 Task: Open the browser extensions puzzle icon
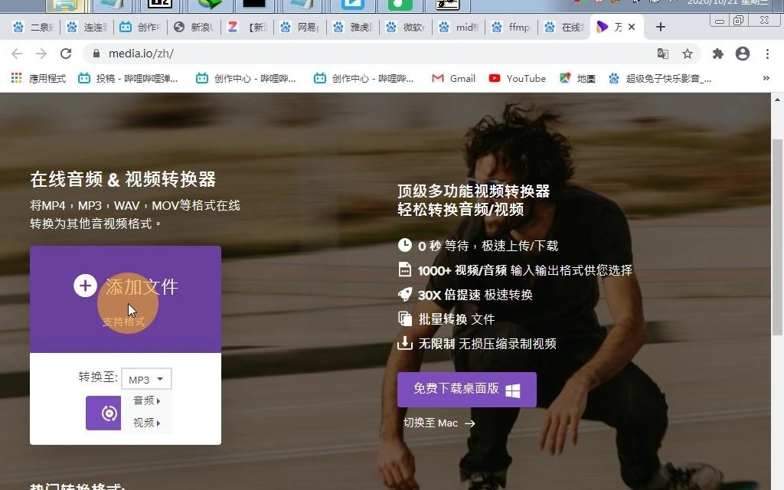click(717, 54)
